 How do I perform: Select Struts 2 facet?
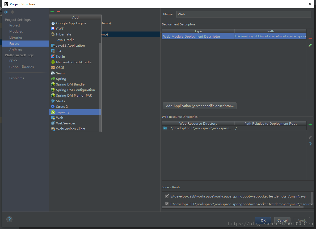[x=74, y=107]
